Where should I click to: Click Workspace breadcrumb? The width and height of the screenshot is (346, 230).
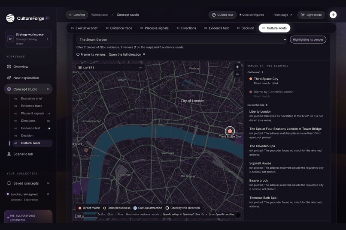(99, 15)
